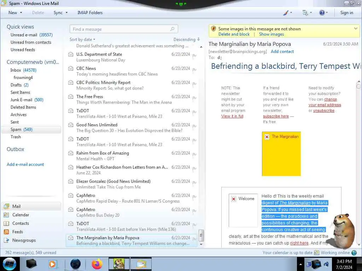
Task: Click Add contact link
Action: point(282,52)
